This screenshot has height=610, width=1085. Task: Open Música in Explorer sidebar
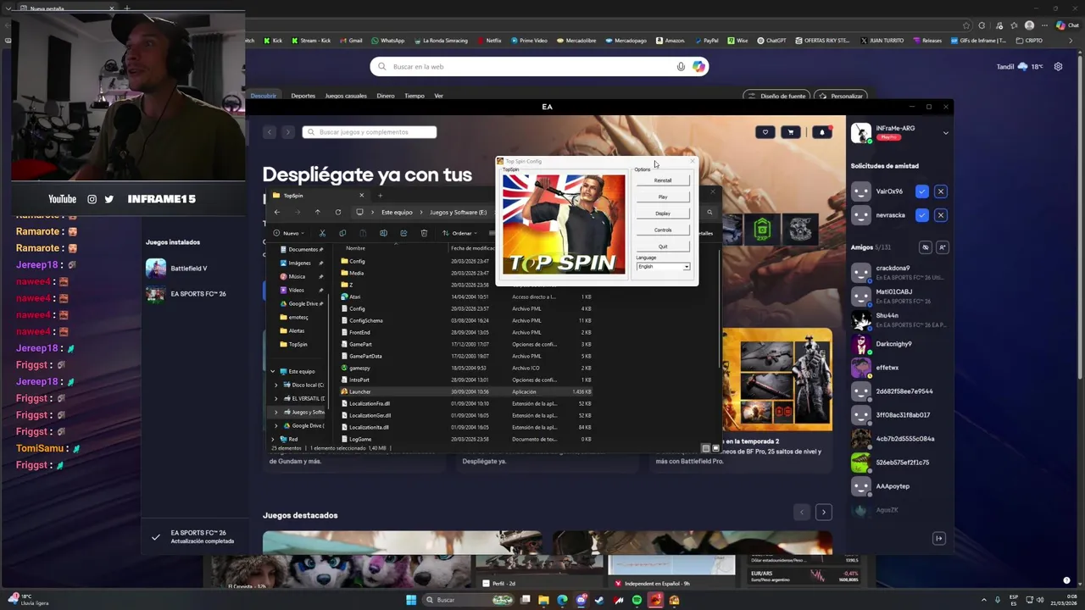point(297,276)
